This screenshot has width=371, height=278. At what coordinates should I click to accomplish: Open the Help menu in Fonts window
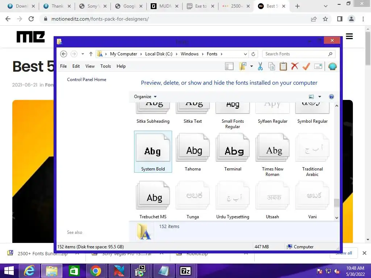tap(121, 66)
